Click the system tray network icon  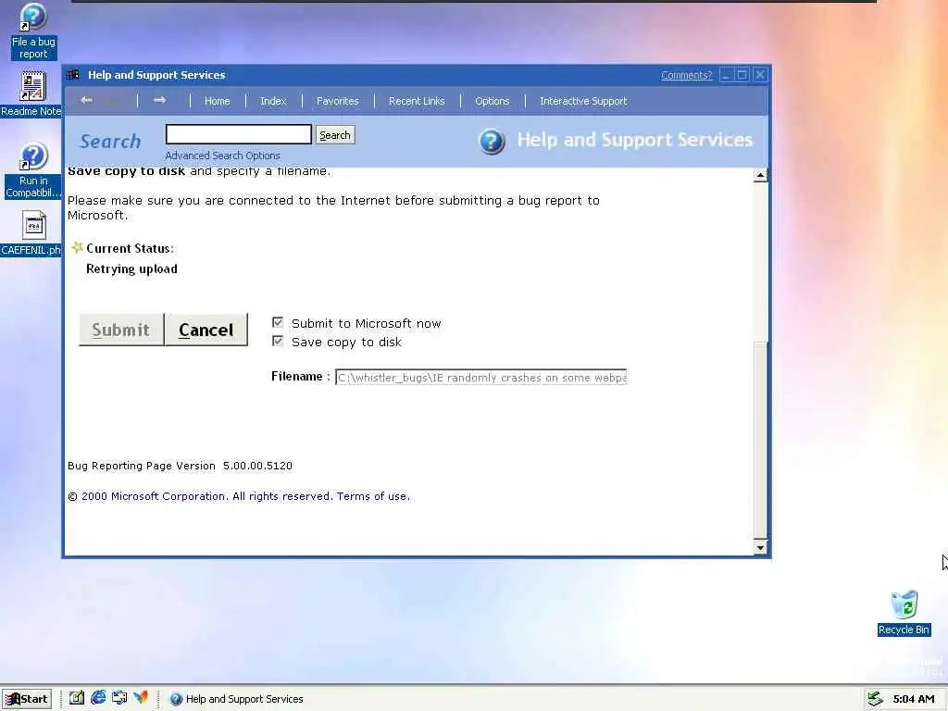point(875,699)
